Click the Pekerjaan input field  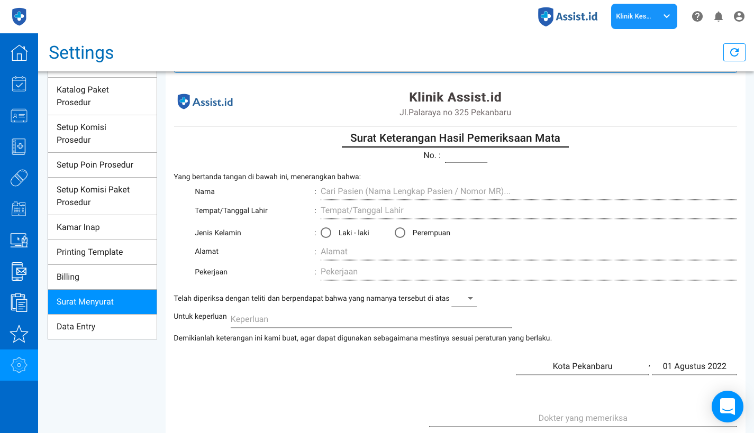(529, 272)
